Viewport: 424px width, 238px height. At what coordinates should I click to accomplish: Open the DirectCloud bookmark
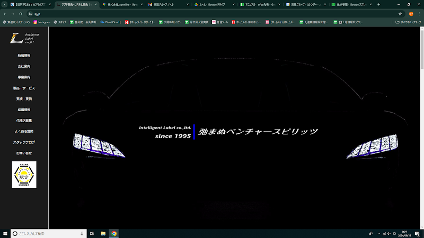click(x=110, y=22)
